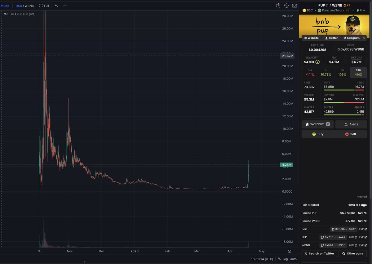Open the token Twitter link
Image resolution: width=372 pixels, height=264 pixels.
click(331, 38)
